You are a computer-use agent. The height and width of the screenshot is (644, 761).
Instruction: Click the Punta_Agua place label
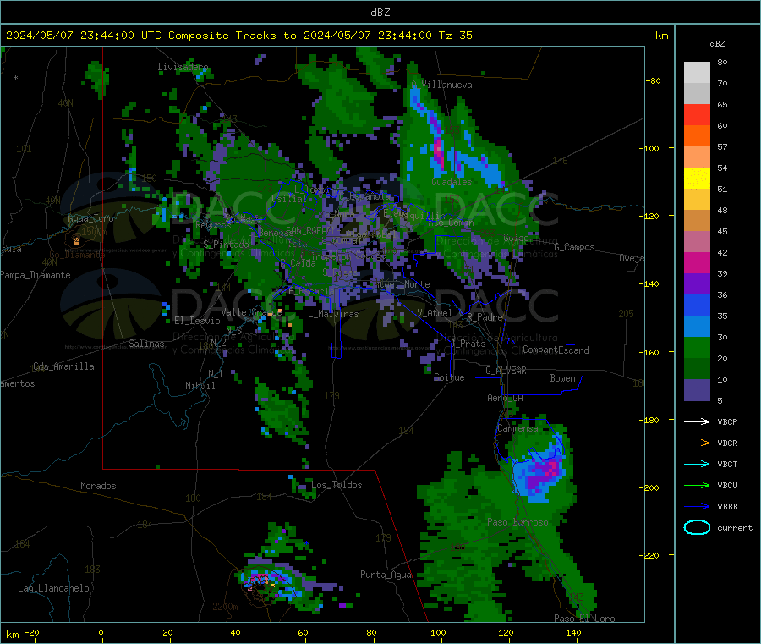[386, 575]
